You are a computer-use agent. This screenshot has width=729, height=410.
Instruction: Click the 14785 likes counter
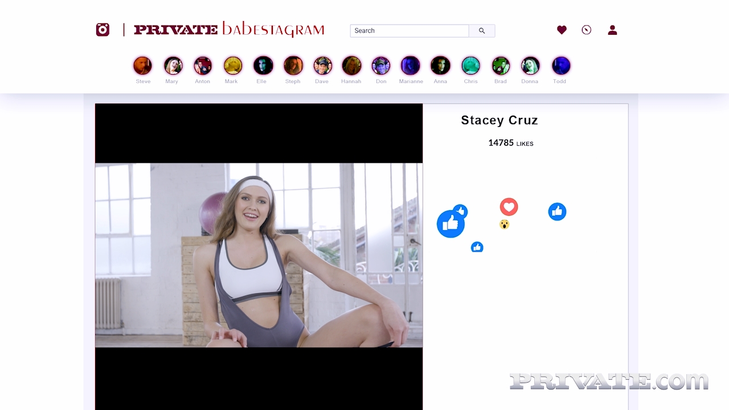511,143
